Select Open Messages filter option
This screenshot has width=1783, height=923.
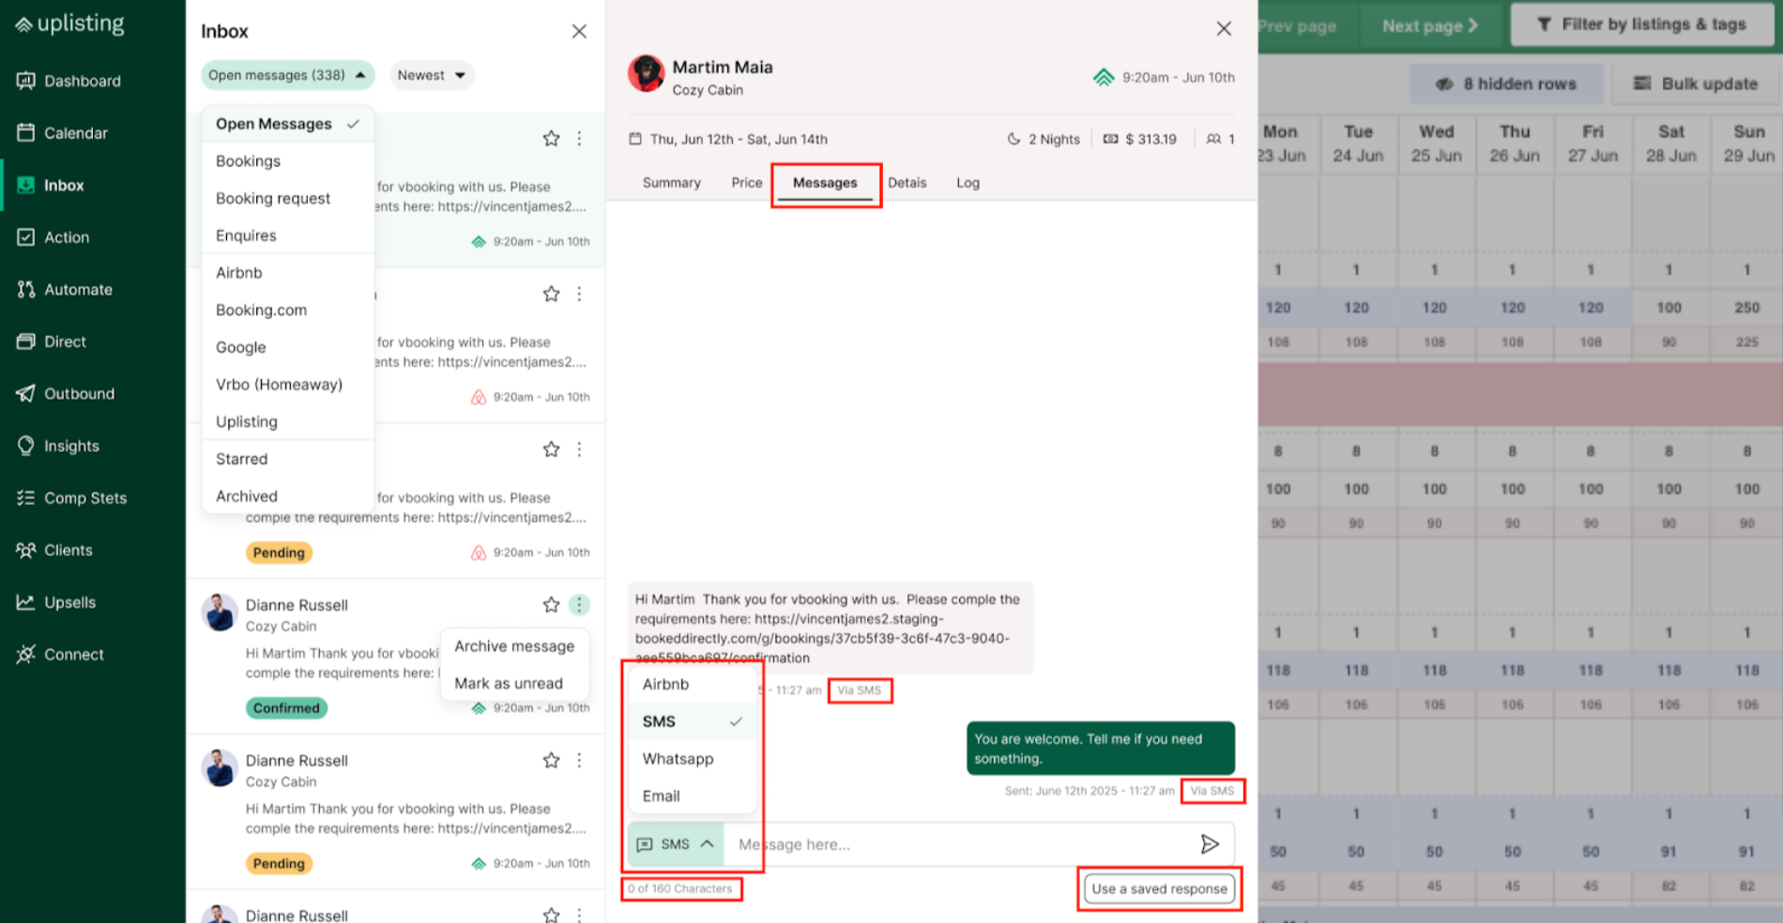pyautogui.click(x=288, y=124)
